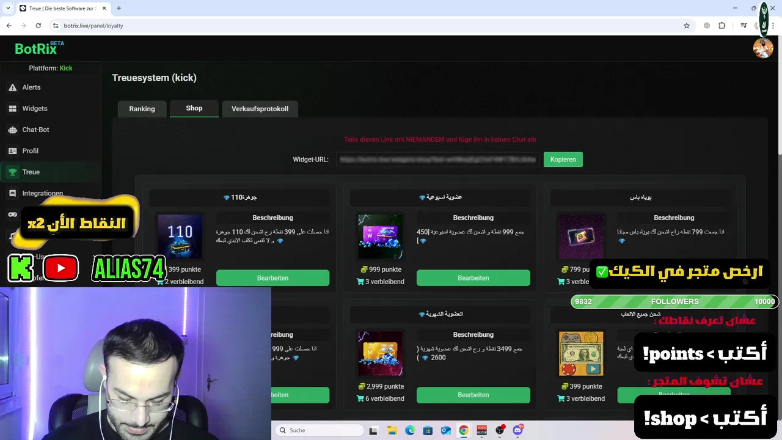Click the 'Treuesystem (kick)' heading

click(154, 78)
